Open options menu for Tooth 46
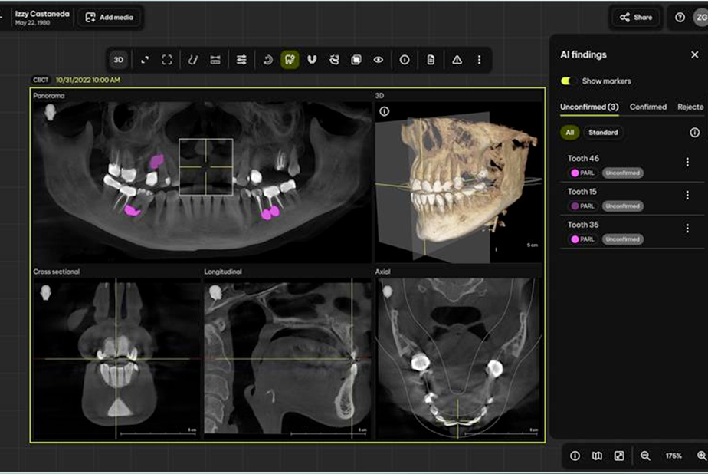The width and height of the screenshot is (708, 474). tap(687, 162)
